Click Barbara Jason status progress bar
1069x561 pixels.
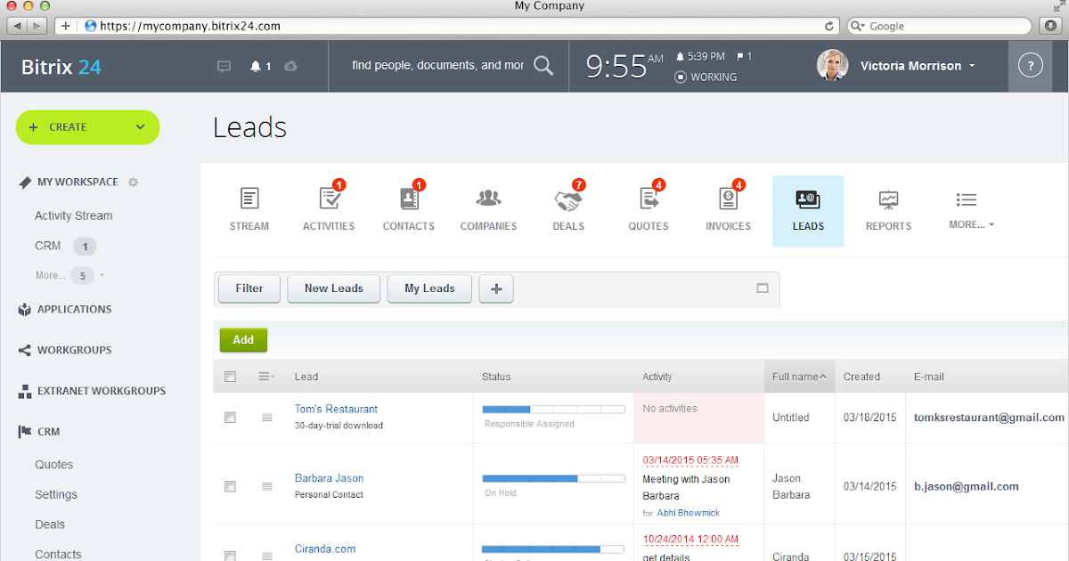pos(553,478)
